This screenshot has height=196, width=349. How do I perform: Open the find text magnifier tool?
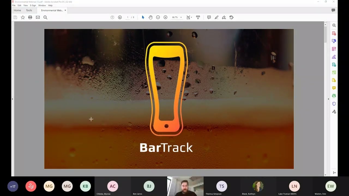[46, 17]
